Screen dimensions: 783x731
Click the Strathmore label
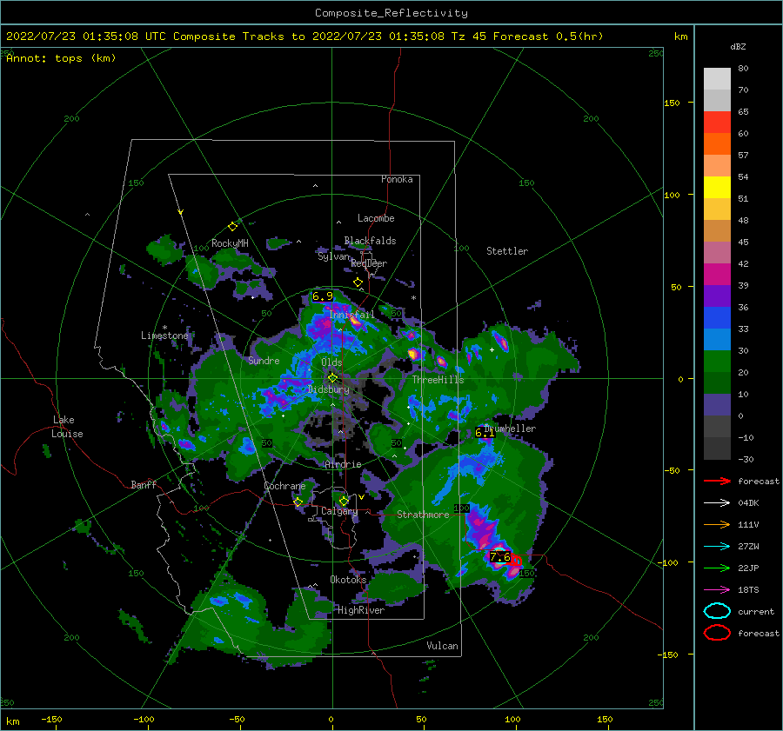pyautogui.click(x=423, y=515)
